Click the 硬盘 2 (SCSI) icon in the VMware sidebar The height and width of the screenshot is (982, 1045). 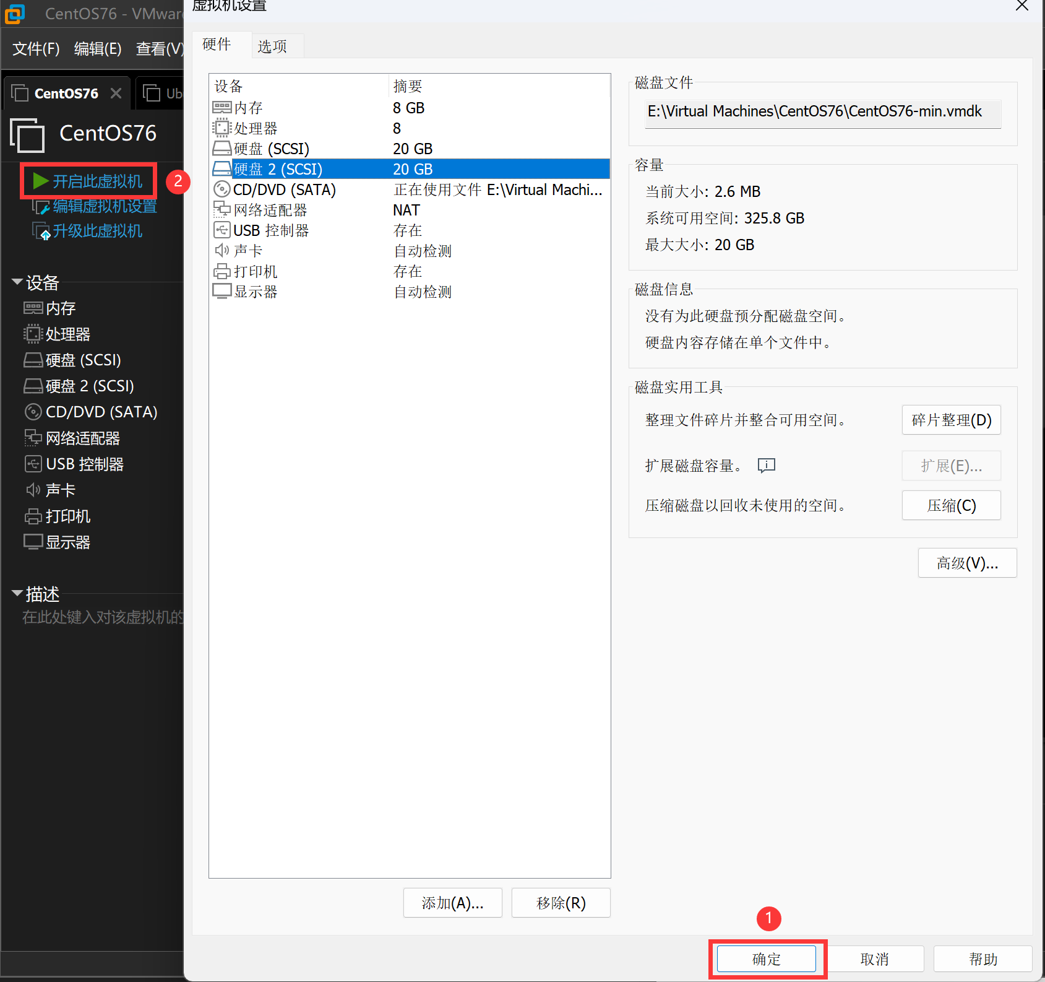coord(33,386)
